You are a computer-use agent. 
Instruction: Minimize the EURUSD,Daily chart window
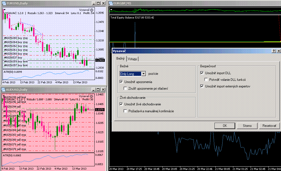click(94, 3)
